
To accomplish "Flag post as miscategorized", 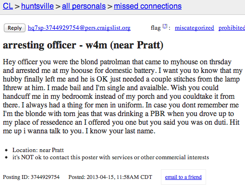I will click(x=195, y=28).
